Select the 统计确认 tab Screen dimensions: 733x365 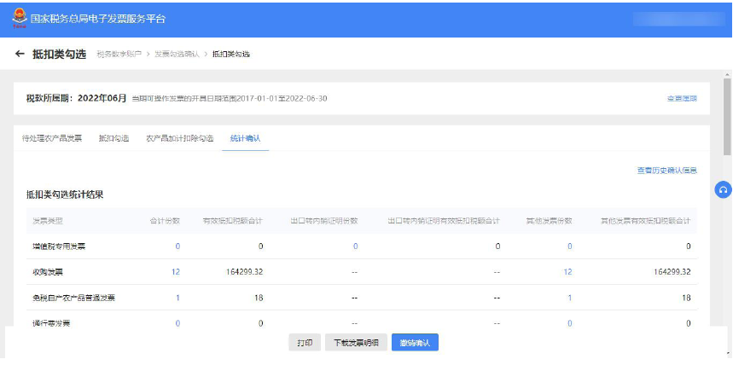pos(245,138)
